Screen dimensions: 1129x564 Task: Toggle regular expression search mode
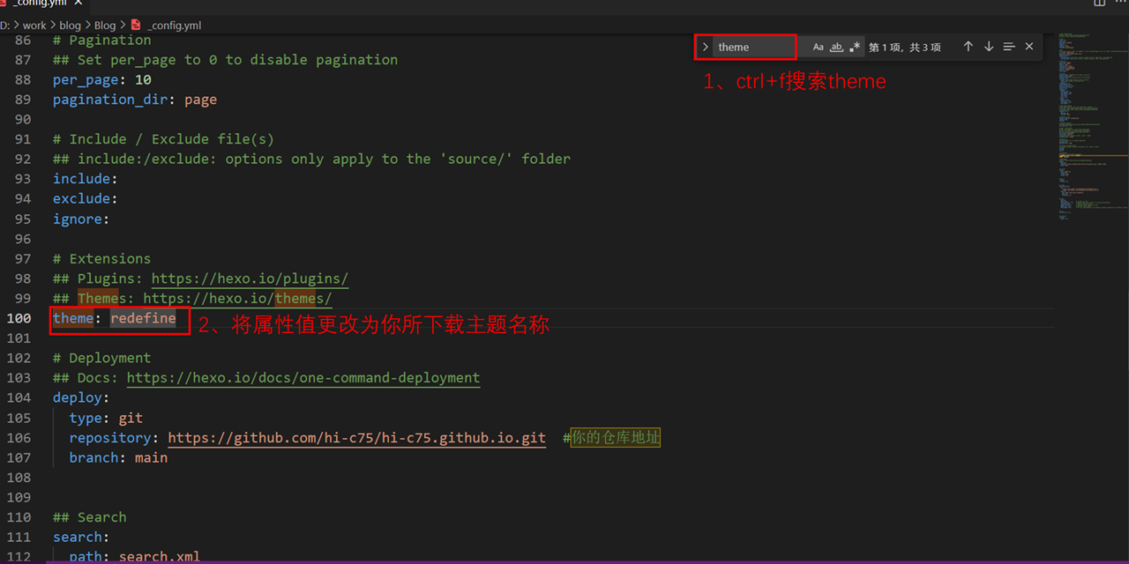pos(854,47)
